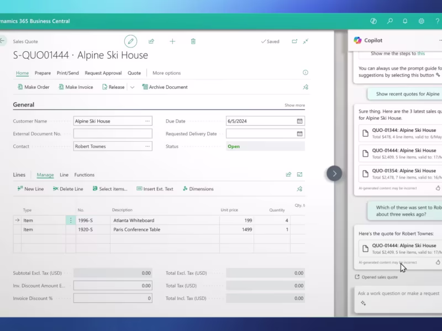Switch to the Prepare tab
Screen dimensions: 442x331
pyautogui.click(x=43, y=73)
